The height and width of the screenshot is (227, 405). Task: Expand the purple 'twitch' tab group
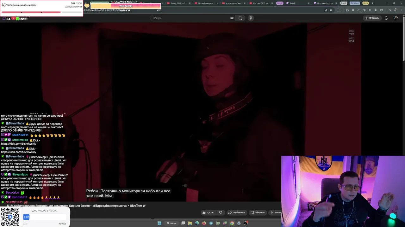point(280,3)
